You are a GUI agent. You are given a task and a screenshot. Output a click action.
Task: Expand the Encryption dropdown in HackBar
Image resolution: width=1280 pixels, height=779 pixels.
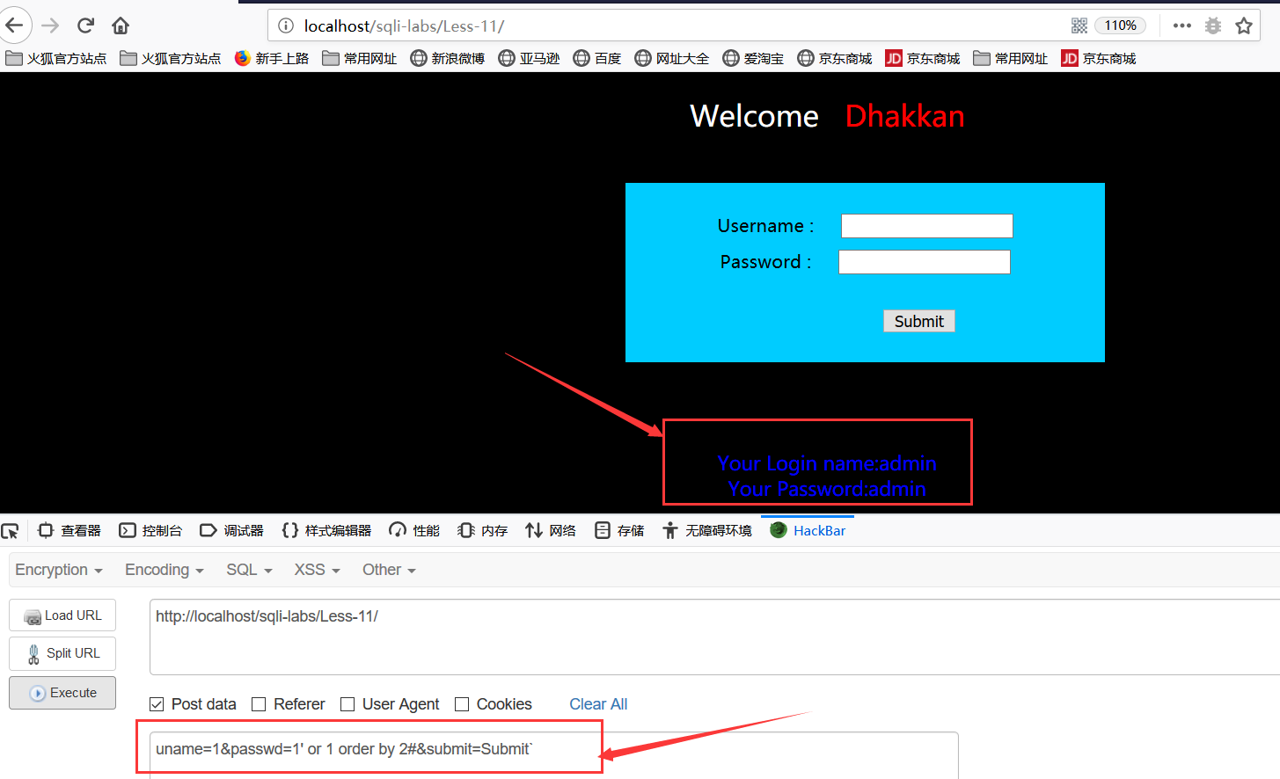pos(59,570)
